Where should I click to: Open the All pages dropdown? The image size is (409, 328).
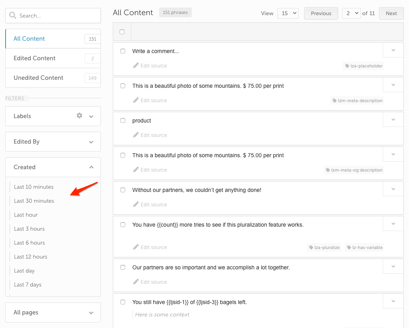53,312
